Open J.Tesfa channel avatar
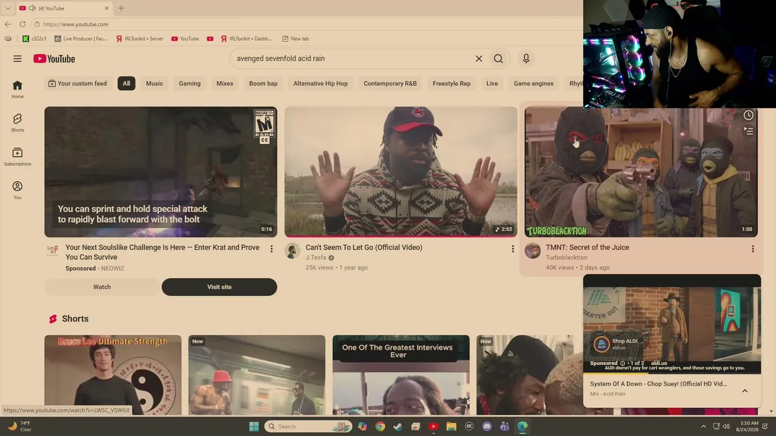This screenshot has height=436, width=776. point(292,251)
